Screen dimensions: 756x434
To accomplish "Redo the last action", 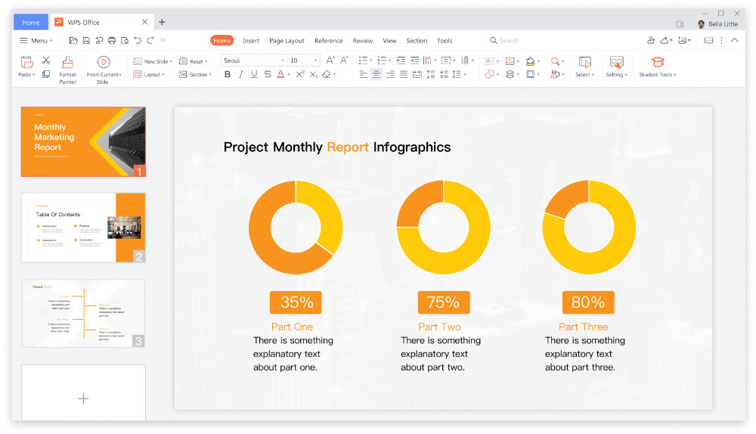I will [x=150, y=41].
